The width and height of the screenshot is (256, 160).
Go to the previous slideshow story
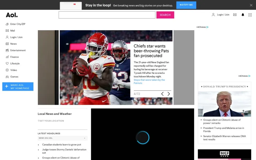point(162,94)
